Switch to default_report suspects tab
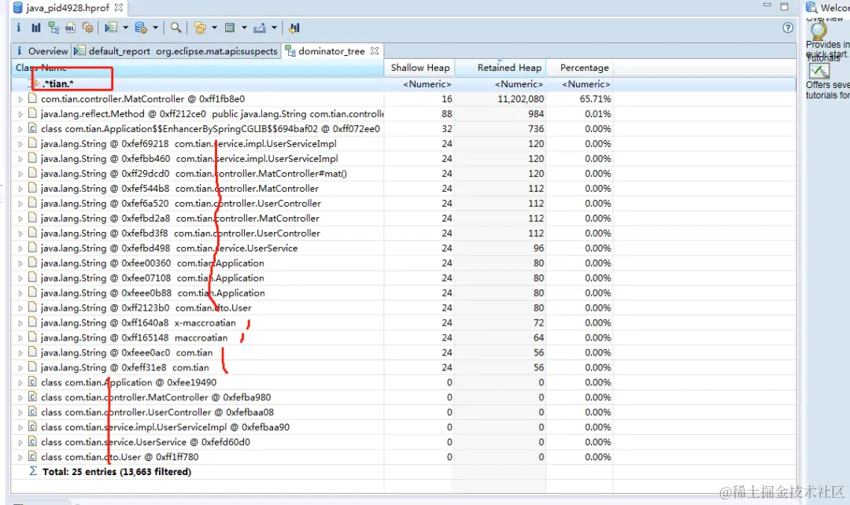This screenshot has width=850, height=505. coord(177,51)
